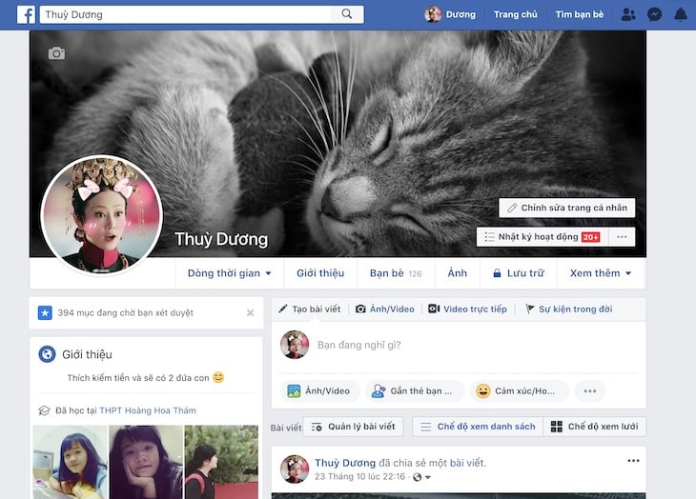Switch to Chế độ xem lưới

pos(594,427)
